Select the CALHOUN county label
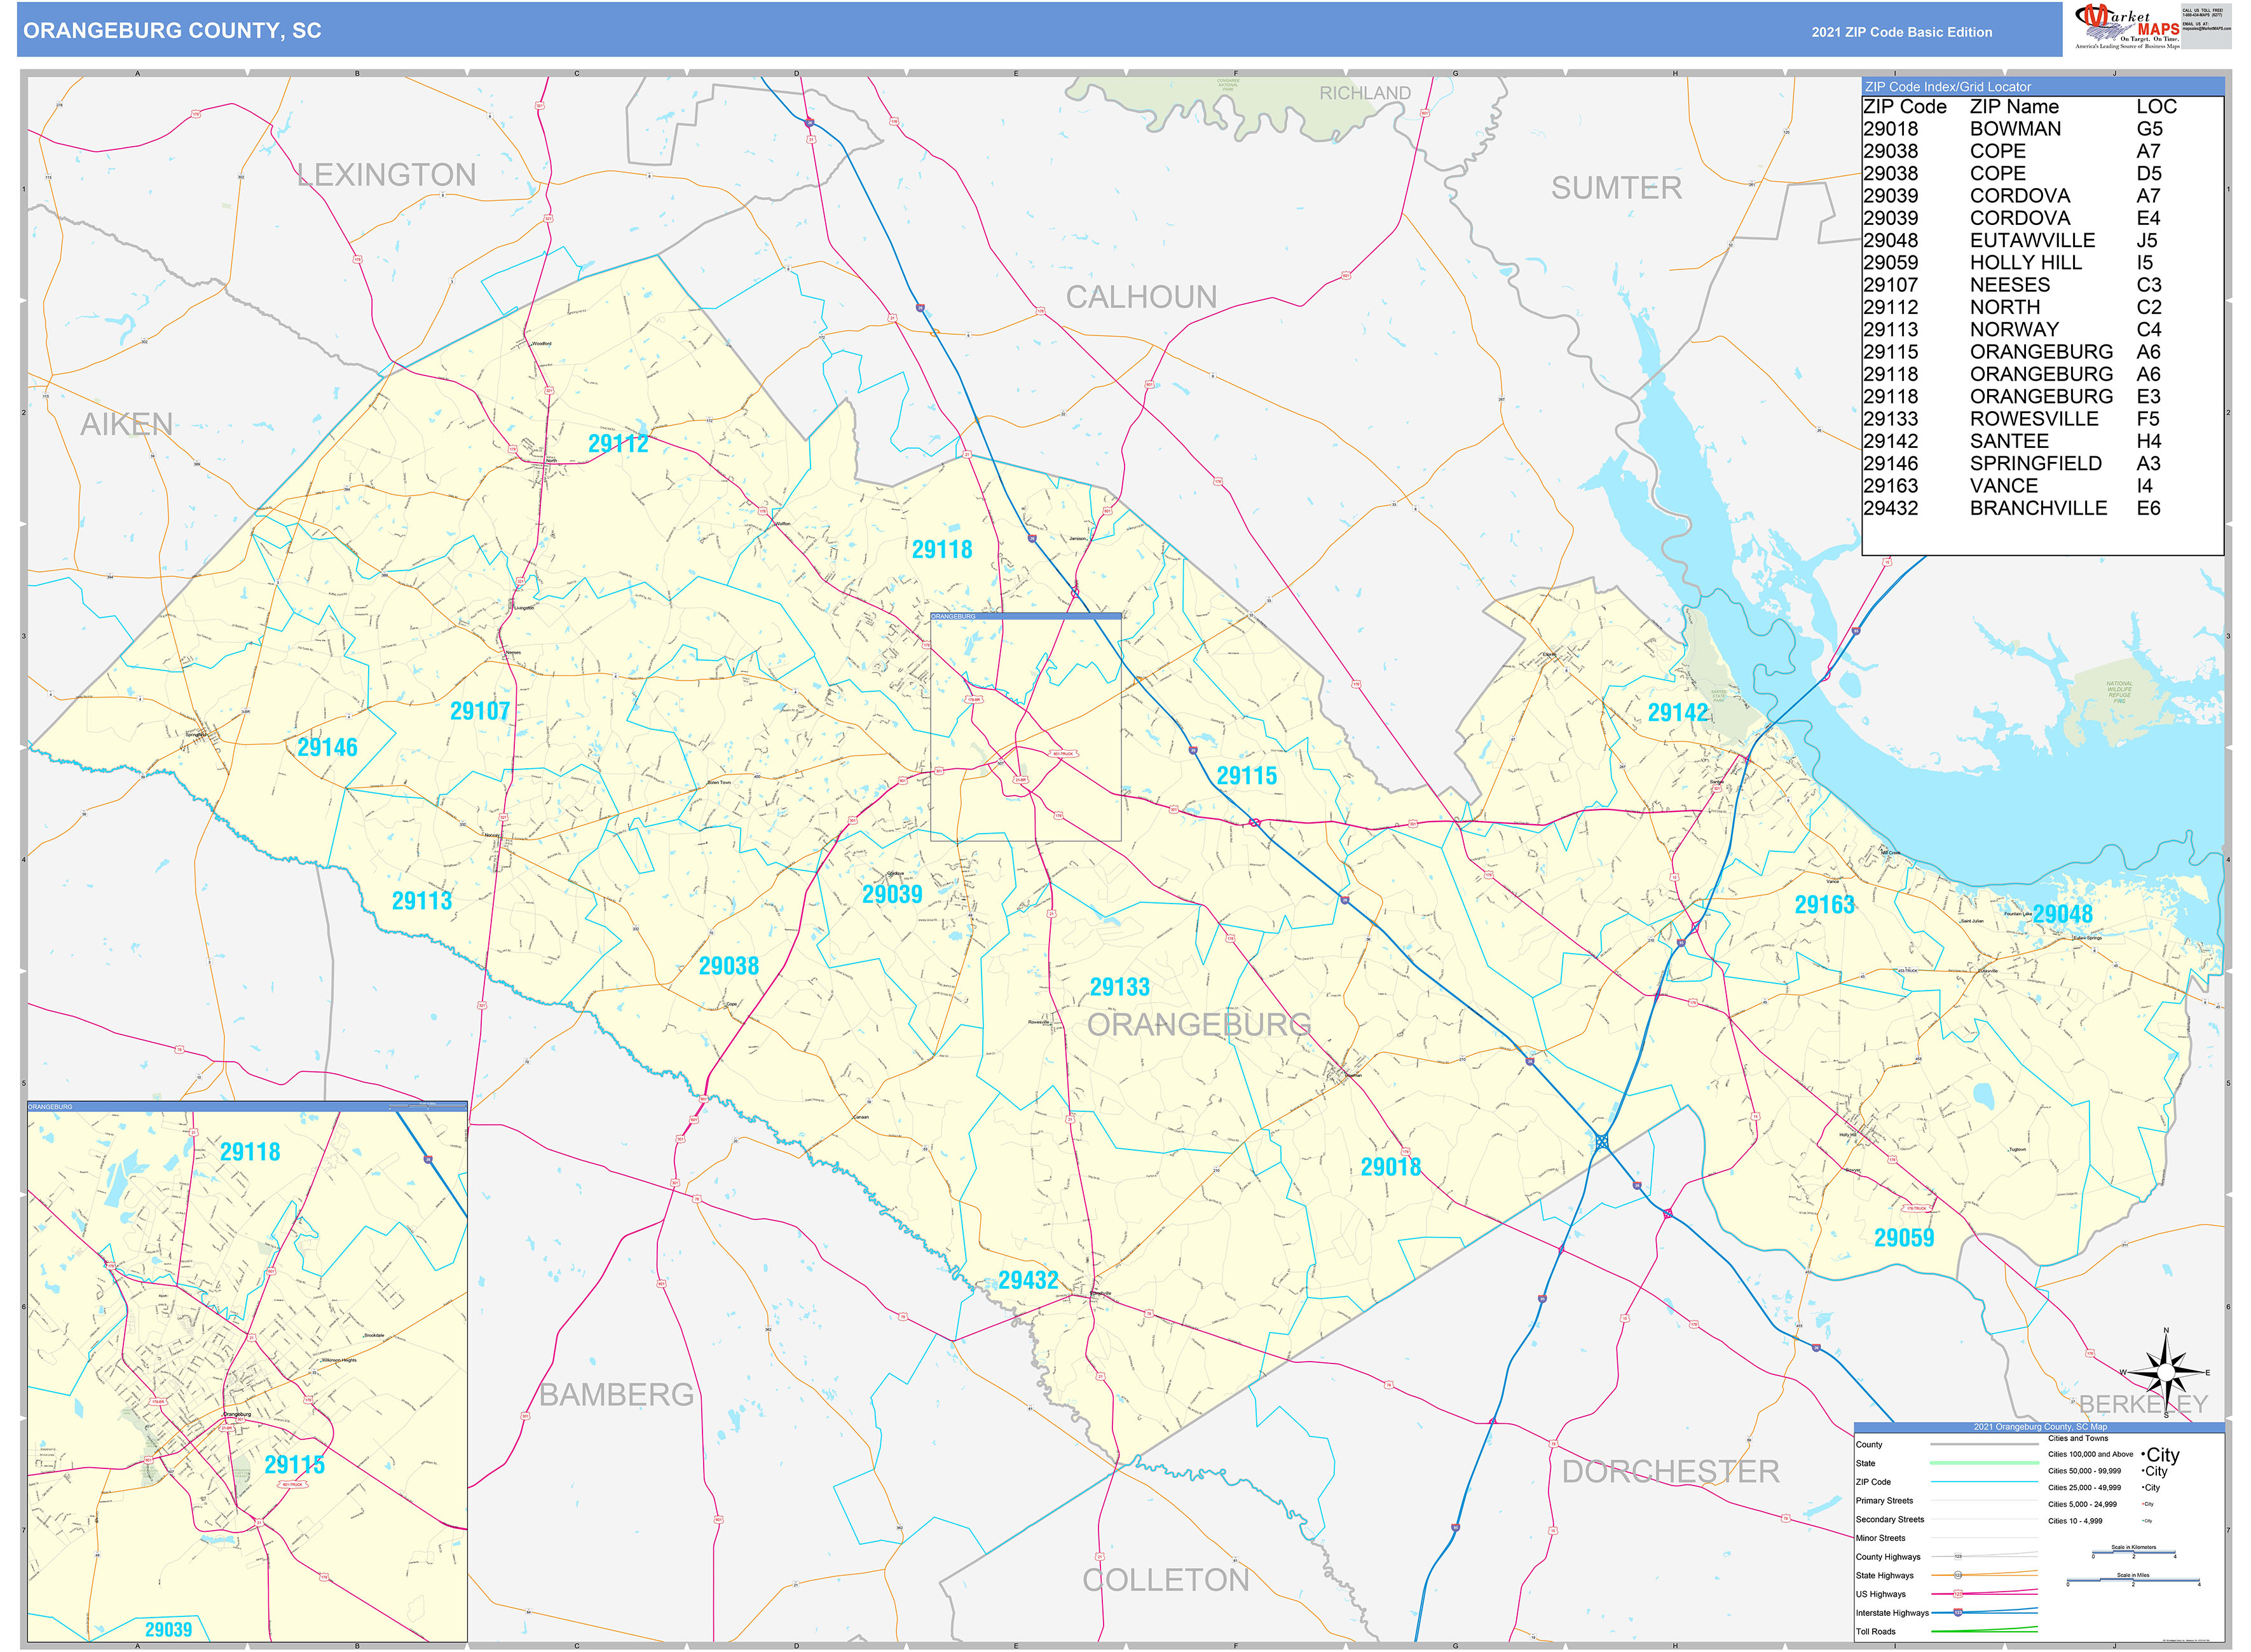 (1140, 297)
